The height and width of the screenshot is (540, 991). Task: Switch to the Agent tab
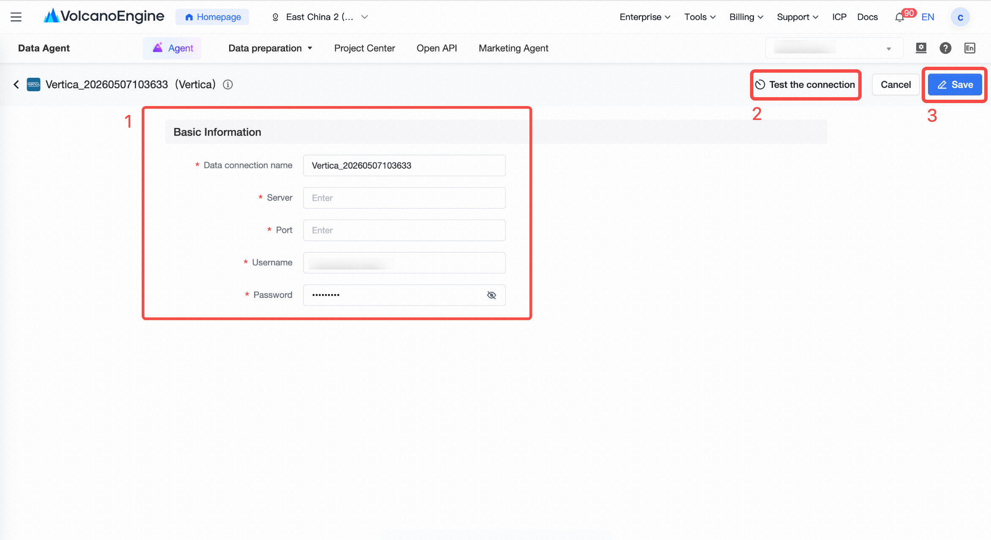(x=172, y=48)
